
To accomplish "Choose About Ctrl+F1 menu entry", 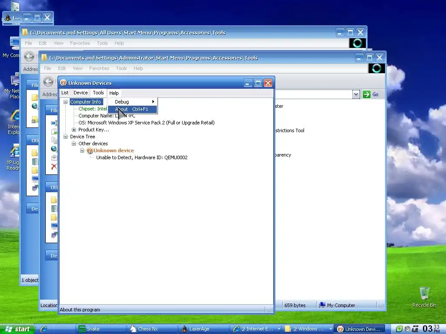I will [132, 109].
